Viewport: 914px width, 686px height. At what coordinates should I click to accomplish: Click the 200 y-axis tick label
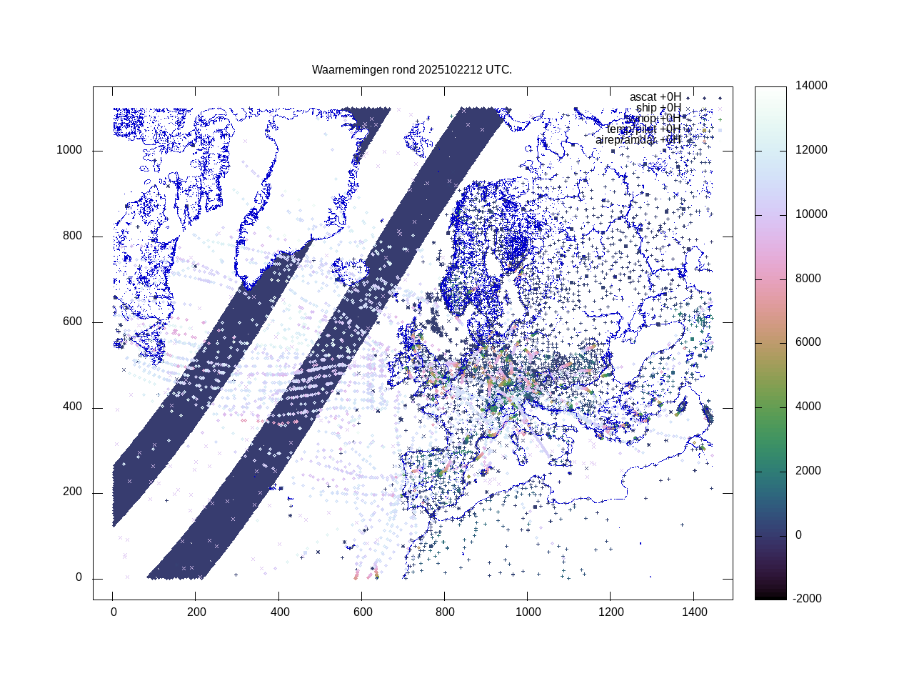click(x=72, y=492)
